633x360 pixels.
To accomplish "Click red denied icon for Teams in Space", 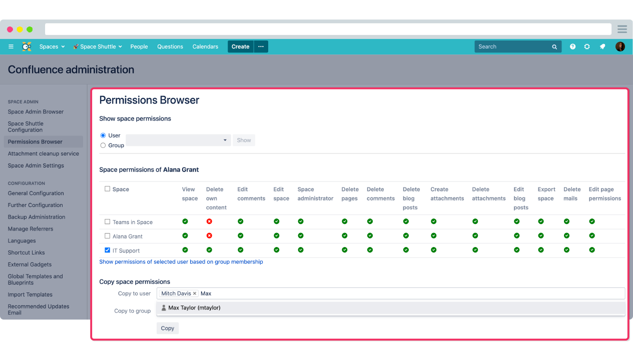I will (209, 221).
